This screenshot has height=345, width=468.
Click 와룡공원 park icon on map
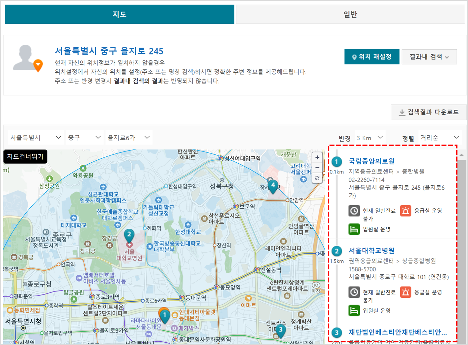tap(83, 168)
